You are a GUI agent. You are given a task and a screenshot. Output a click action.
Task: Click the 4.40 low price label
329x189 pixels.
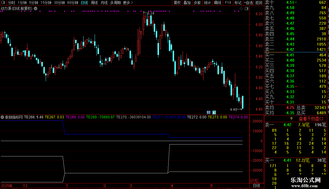point(233,110)
